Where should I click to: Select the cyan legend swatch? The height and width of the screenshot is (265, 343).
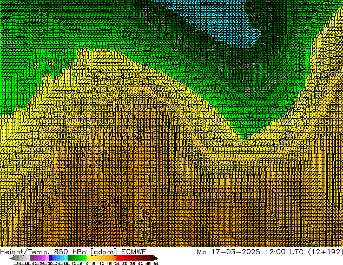65,257
